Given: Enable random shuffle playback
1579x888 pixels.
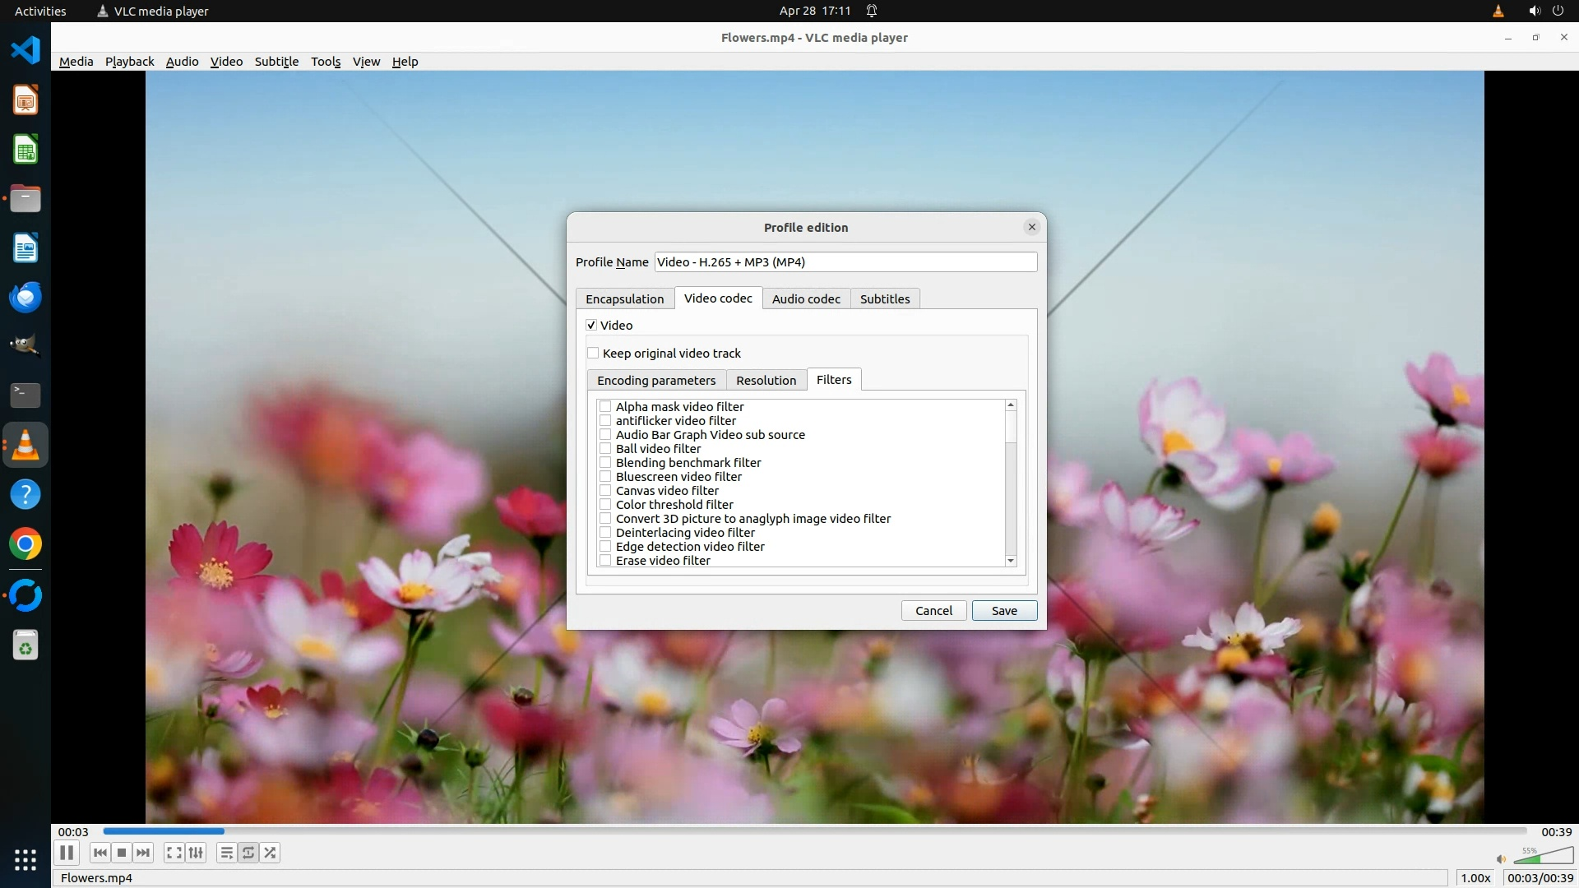Looking at the screenshot, I should (x=270, y=853).
